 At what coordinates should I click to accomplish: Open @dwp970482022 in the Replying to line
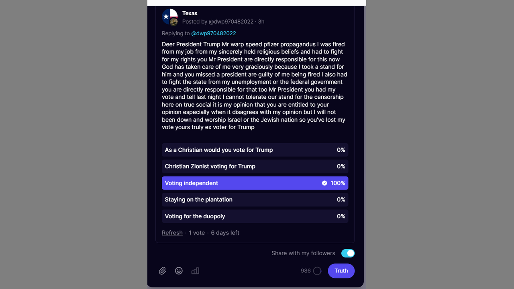point(213,33)
